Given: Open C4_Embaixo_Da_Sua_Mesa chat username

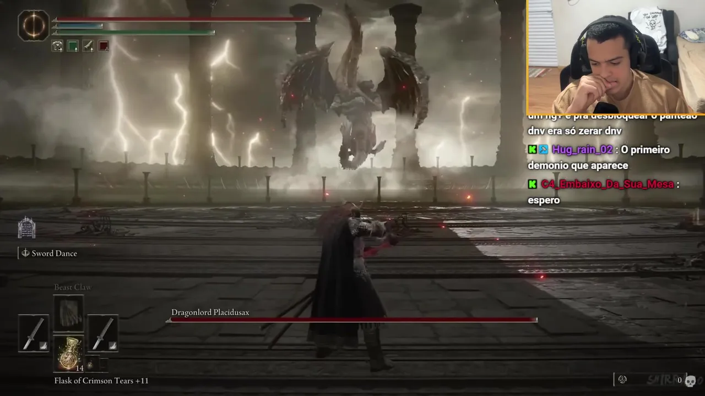Looking at the screenshot, I should tap(608, 184).
